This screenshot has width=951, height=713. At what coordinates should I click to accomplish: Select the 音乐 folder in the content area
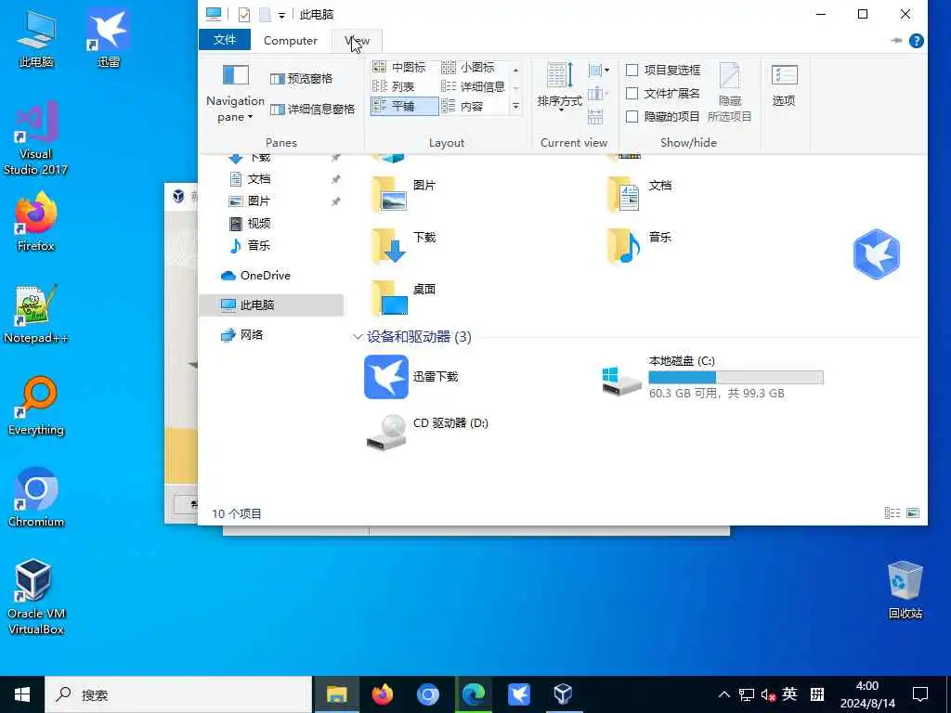point(639,245)
